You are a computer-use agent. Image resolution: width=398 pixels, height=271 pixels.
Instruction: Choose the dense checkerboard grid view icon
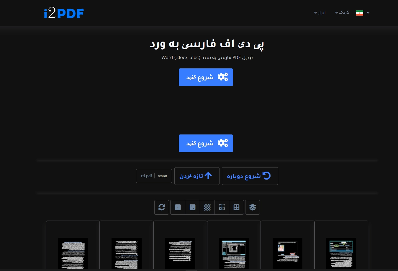207,207
